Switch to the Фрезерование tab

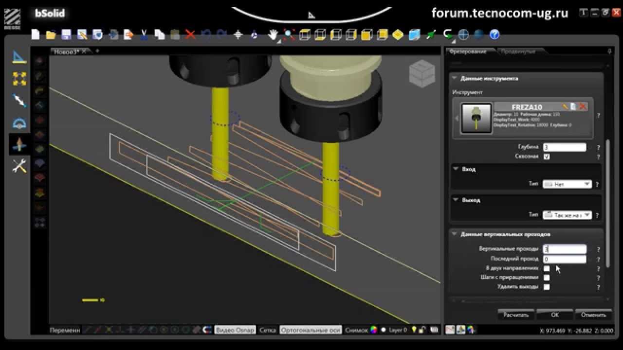468,52
